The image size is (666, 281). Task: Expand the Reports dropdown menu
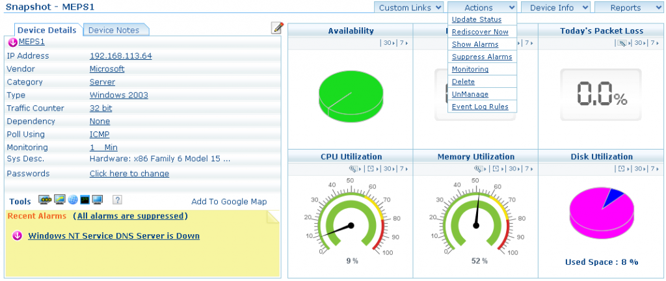tap(627, 8)
